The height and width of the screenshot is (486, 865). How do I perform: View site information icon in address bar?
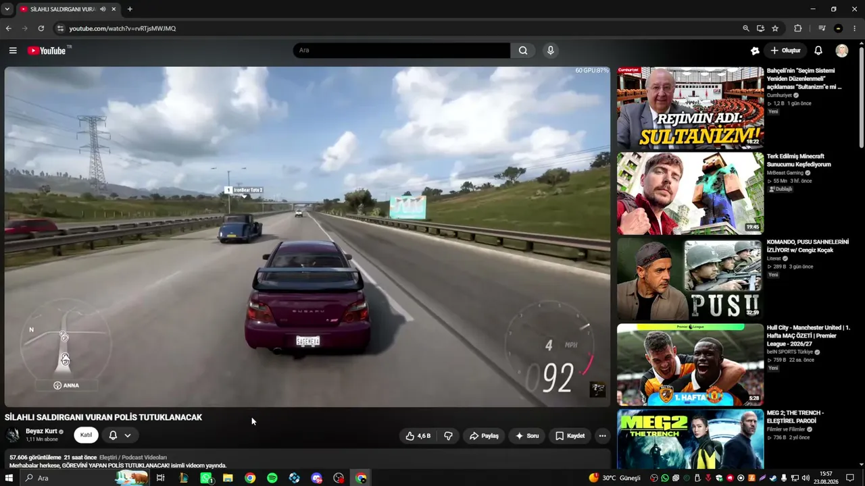[x=60, y=28]
